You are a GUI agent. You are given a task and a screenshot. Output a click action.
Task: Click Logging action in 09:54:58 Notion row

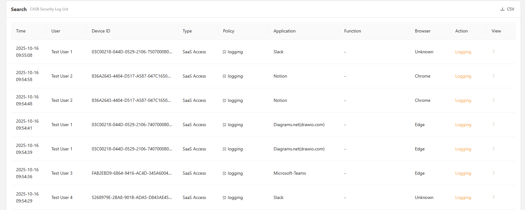463,76
